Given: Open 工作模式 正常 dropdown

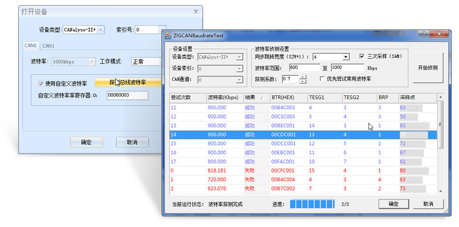Looking at the screenshot, I should (x=146, y=62).
